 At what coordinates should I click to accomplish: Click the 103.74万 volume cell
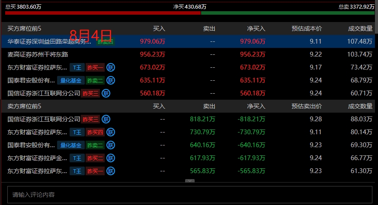pyautogui.click(x=360, y=54)
